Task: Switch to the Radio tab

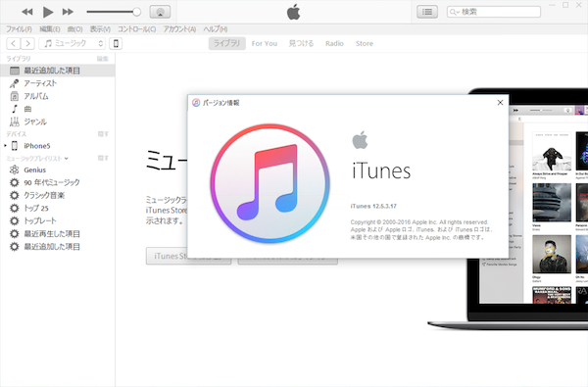Action: tap(334, 43)
